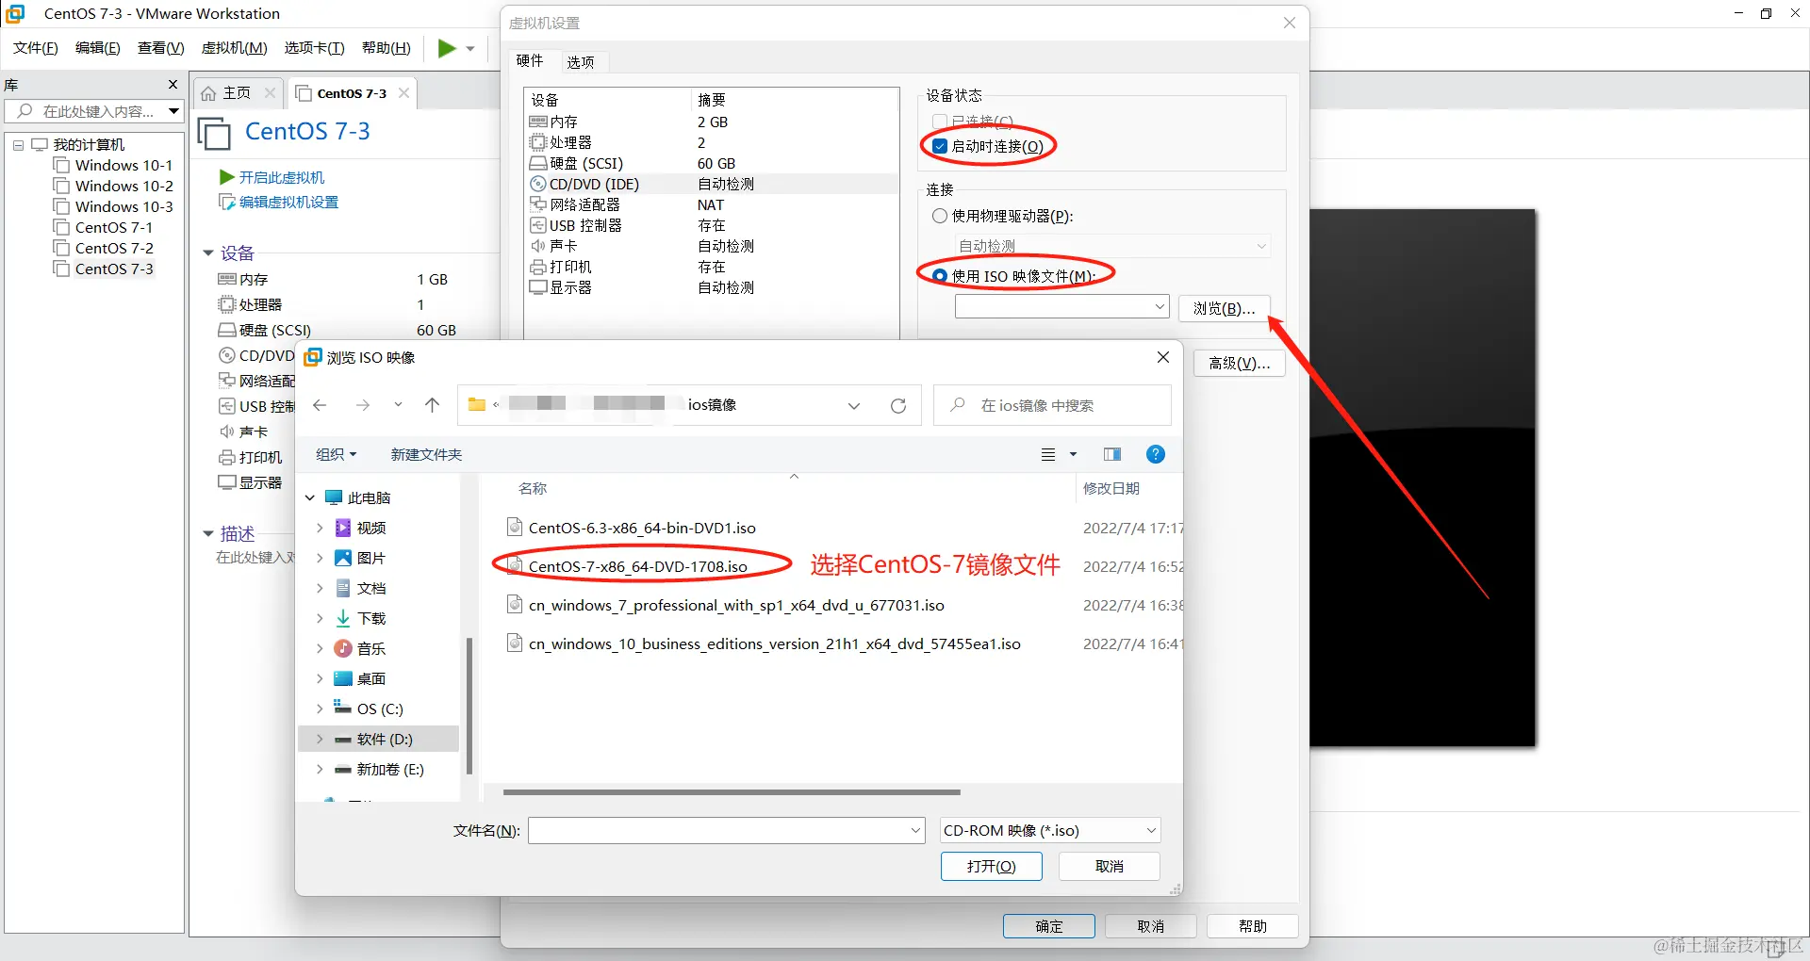
Task: Select the Hard Disk (SCSI) row in settings
Action: 712,163
